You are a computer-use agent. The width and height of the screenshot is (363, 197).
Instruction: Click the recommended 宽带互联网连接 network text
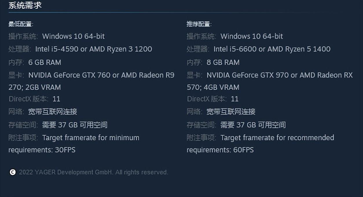click(231, 112)
